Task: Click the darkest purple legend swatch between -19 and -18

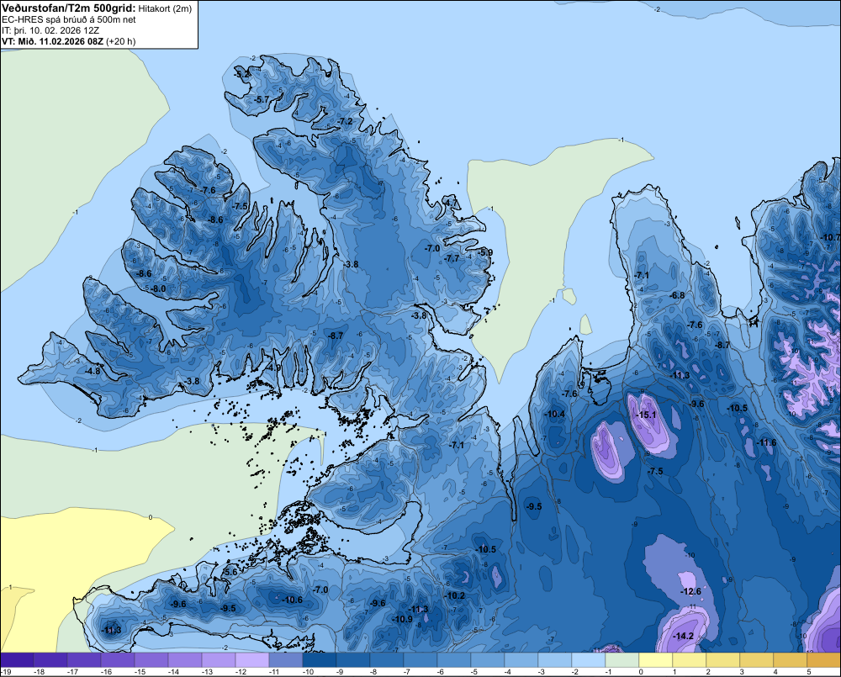Action: tap(17, 660)
